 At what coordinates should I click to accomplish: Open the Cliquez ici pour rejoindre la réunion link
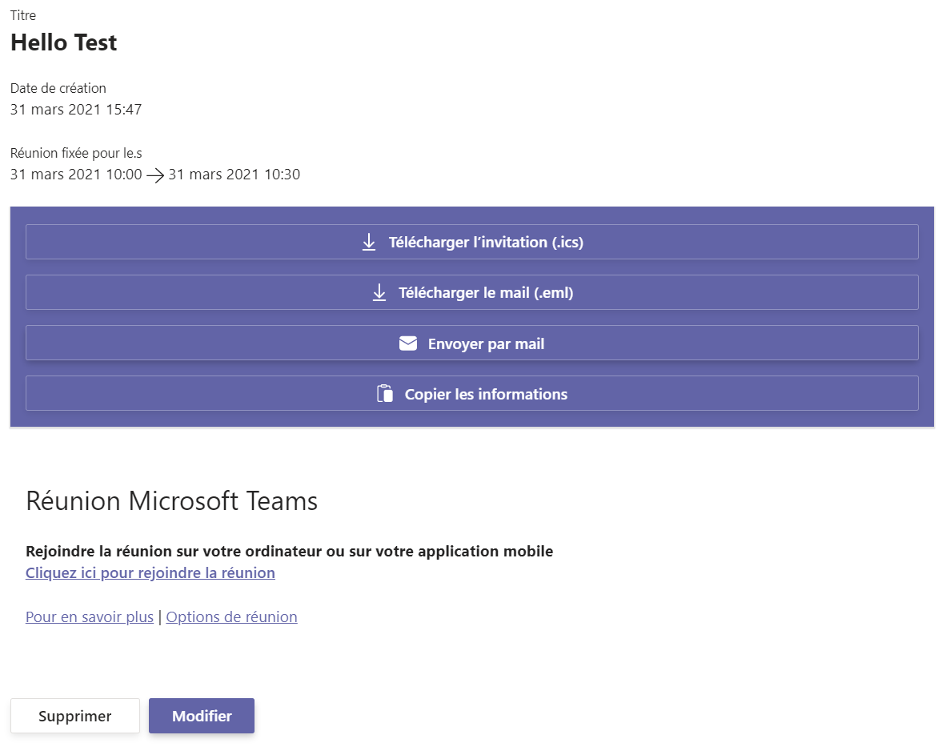click(150, 573)
